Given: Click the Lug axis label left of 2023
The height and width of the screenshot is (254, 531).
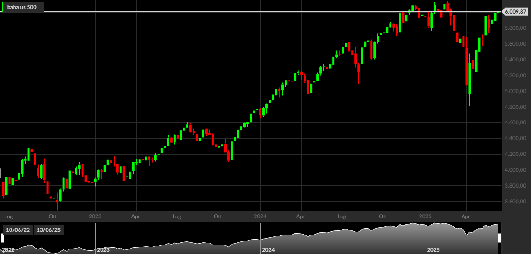Looking at the screenshot, I should click(x=10, y=216).
